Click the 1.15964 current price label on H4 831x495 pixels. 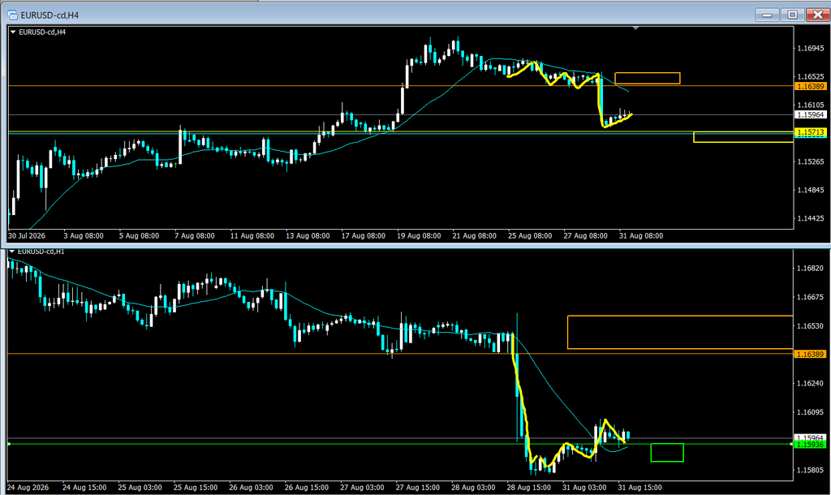pos(811,115)
